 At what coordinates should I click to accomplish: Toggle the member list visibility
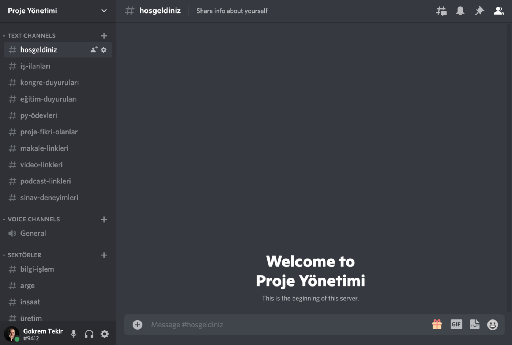click(498, 11)
